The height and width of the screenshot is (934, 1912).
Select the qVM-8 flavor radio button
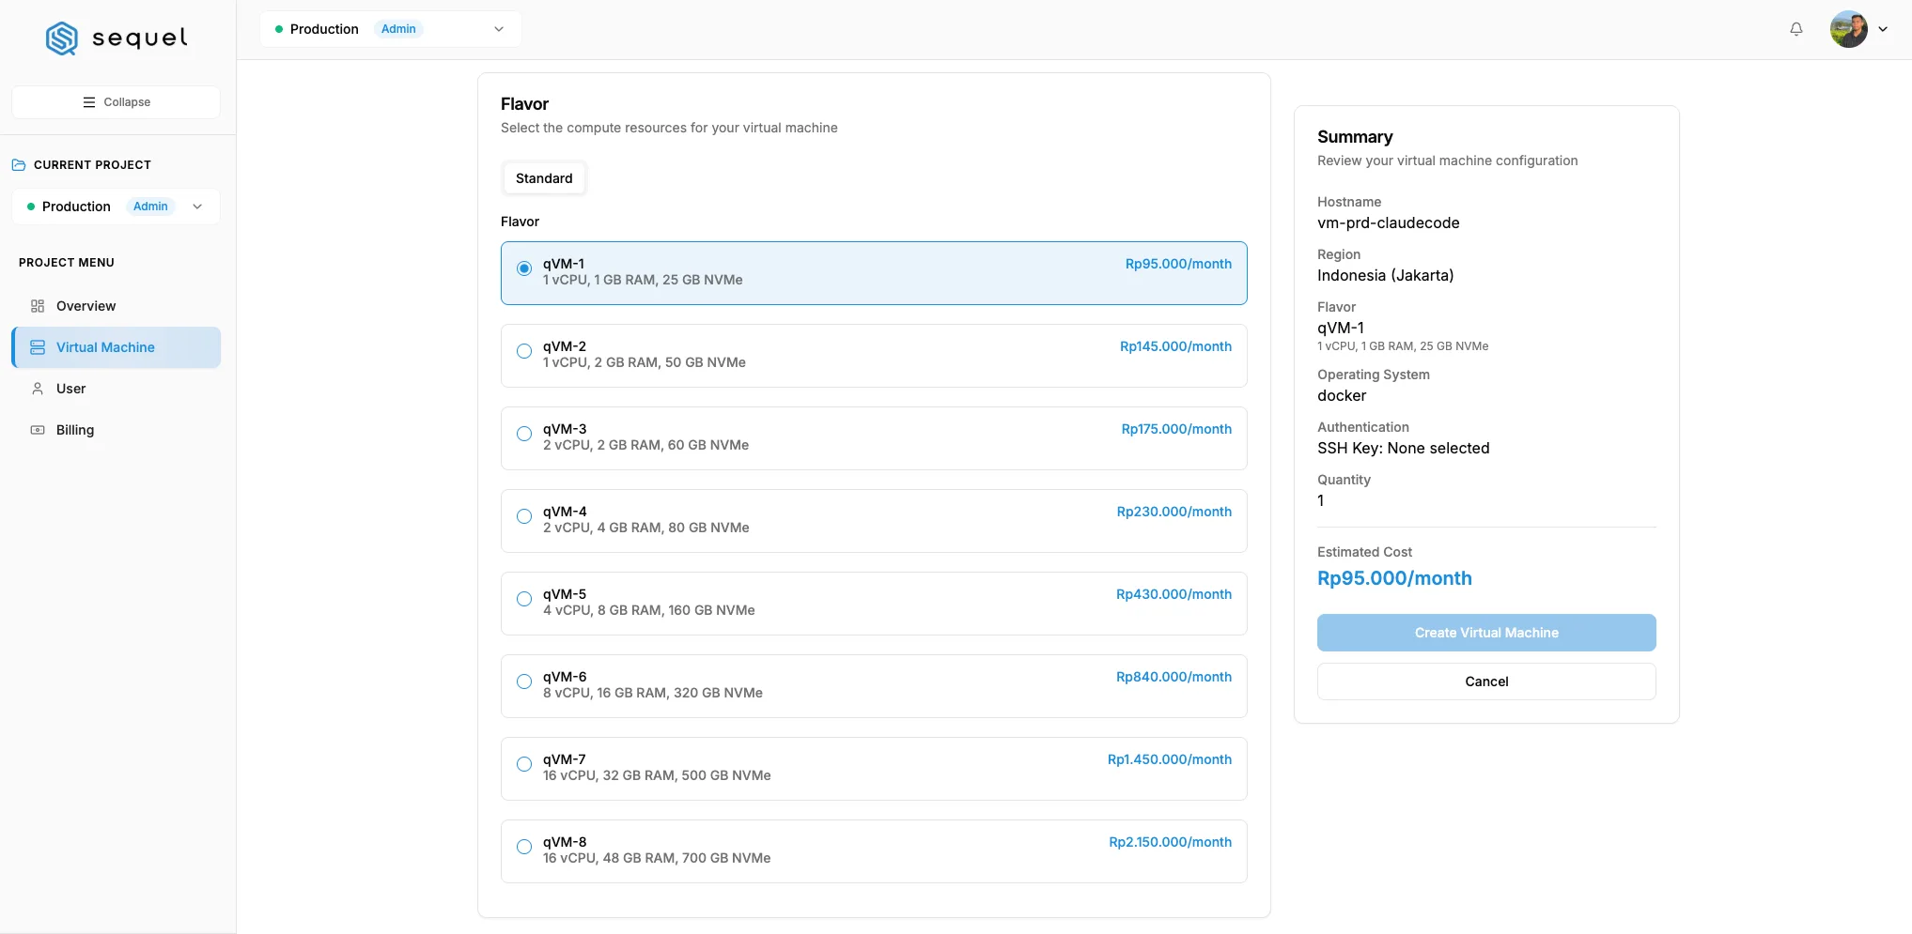coord(524,847)
